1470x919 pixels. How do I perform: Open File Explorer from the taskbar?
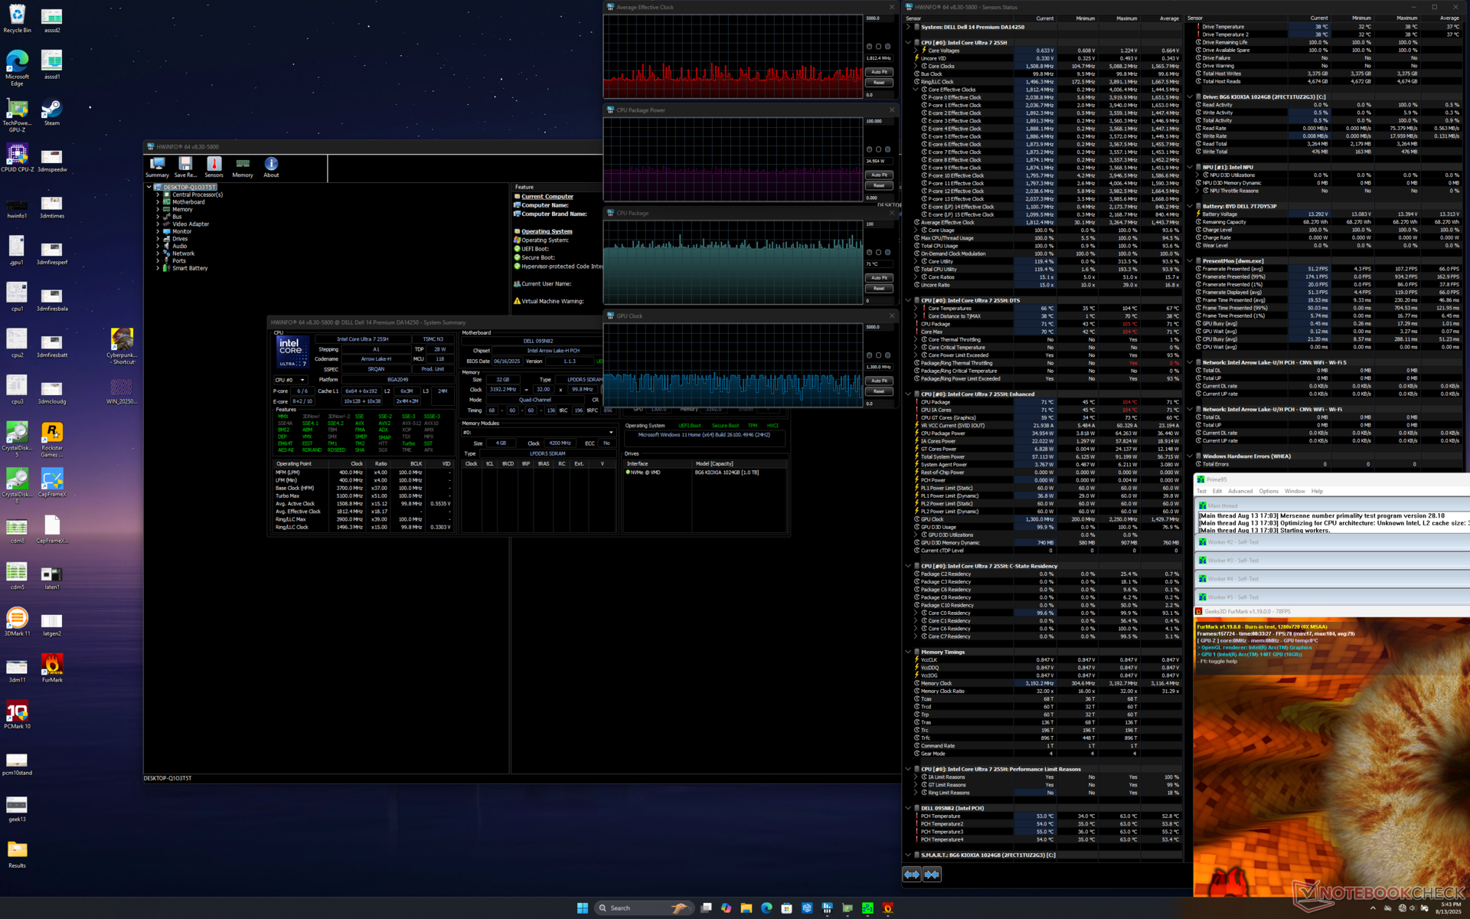tap(746, 908)
